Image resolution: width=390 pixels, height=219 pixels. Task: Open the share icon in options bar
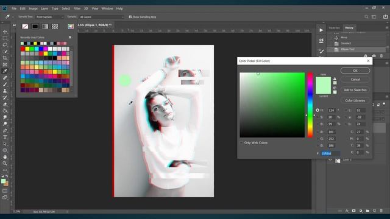(385, 16)
